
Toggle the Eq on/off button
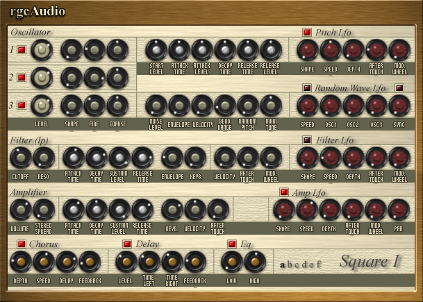(x=232, y=244)
